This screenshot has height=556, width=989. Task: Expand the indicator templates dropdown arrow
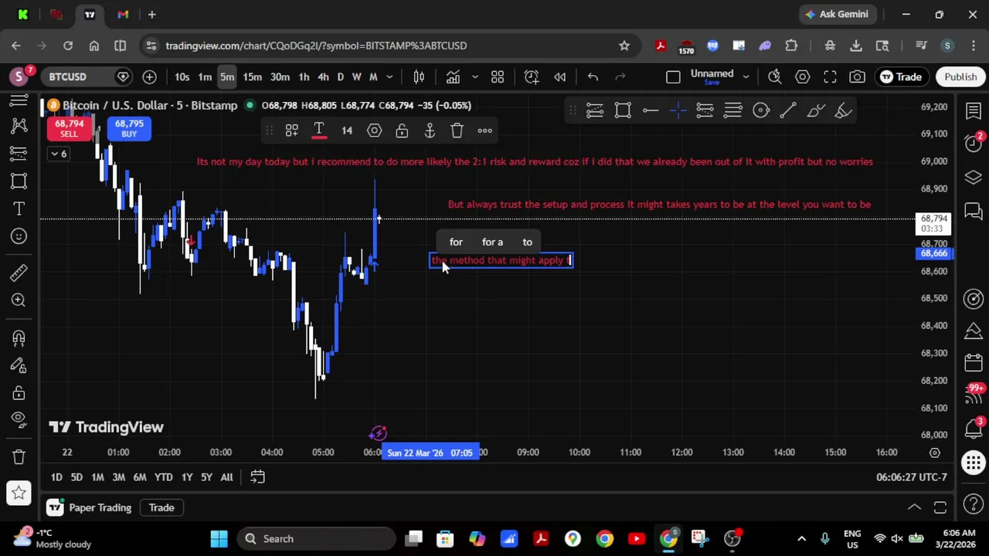pyautogui.click(x=475, y=76)
